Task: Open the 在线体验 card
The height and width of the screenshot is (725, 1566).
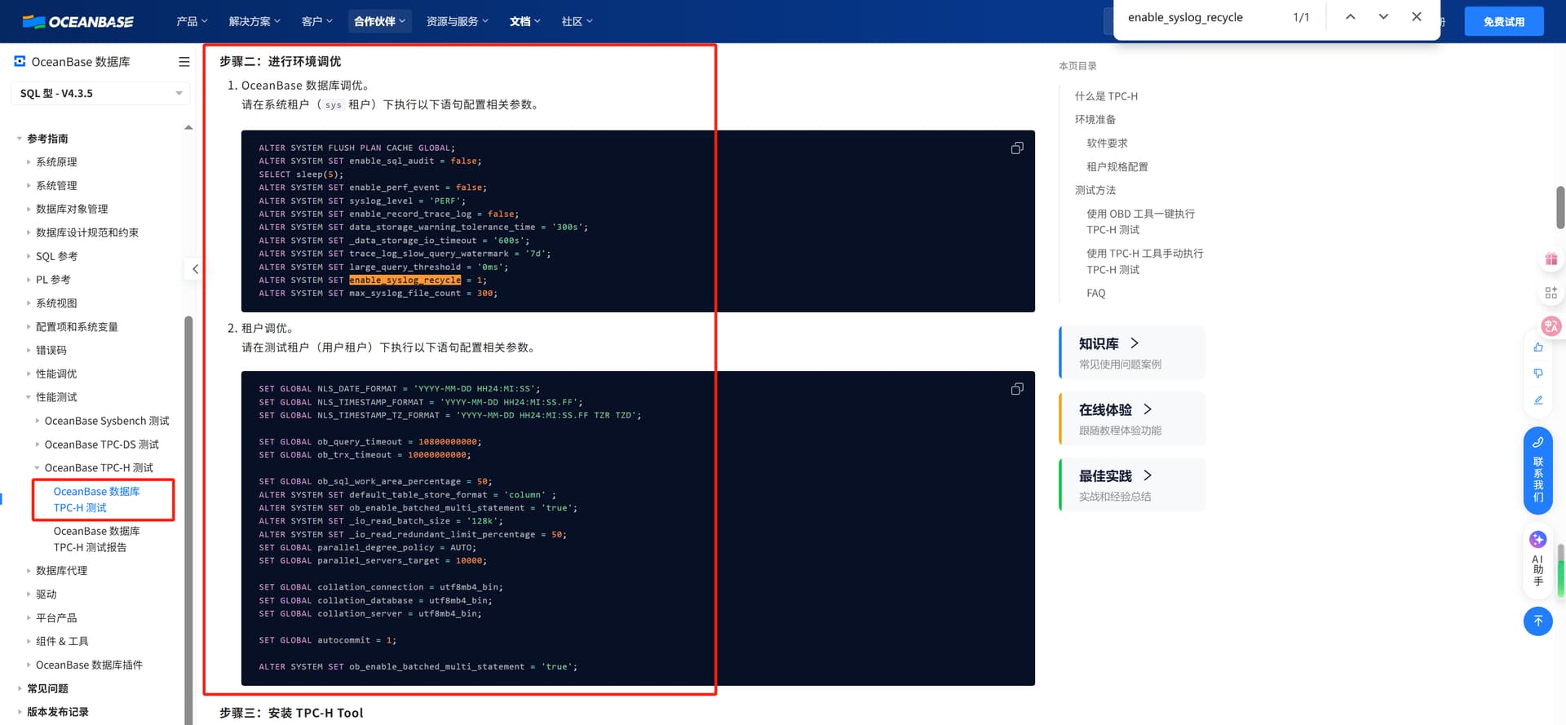Action: coord(1132,418)
